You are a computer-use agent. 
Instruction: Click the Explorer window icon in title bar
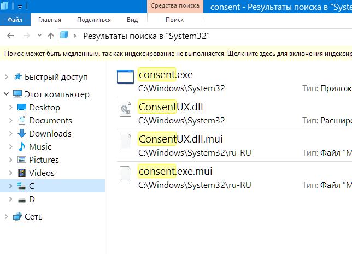[4, 5]
